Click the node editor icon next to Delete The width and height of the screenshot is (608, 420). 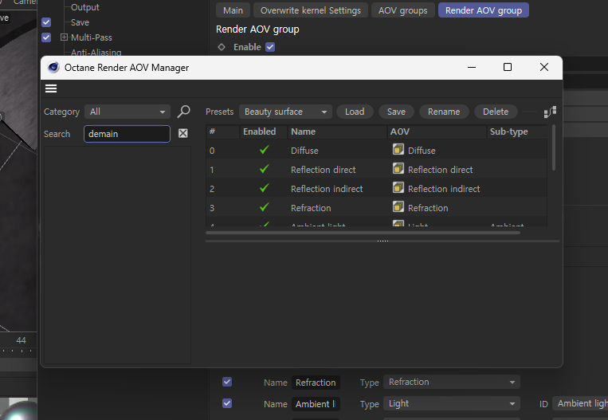tap(550, 112)
